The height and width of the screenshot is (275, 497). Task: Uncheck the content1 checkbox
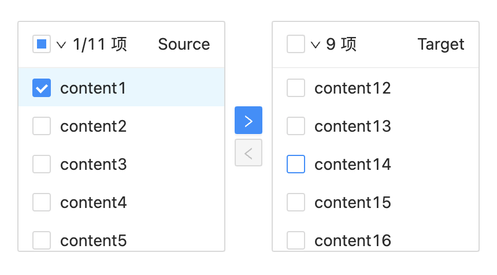click(42, 88)
